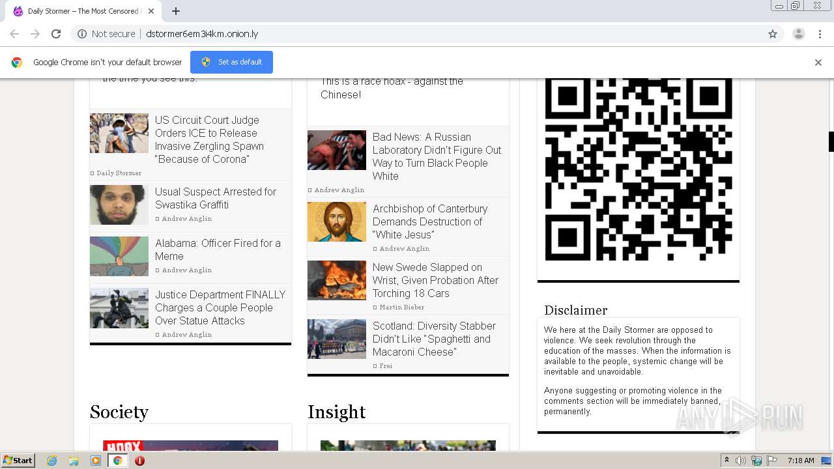This screenshot has height=469, width=834.
Task: Set Chrome as default browser
Action: click(x=231, y=62)
